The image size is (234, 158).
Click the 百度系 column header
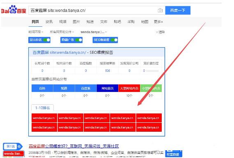pyautogui.click(x=86, y=88)
